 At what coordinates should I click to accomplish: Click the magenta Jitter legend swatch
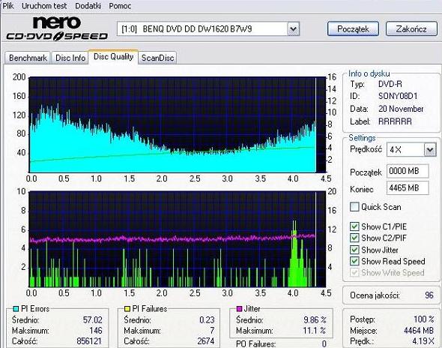[239, 309]
